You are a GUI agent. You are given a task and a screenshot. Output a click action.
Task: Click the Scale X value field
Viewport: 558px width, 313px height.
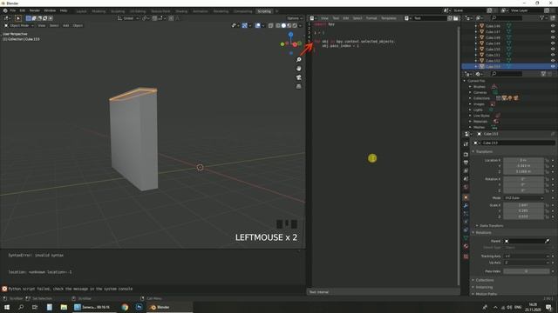(x=524, y=205)
